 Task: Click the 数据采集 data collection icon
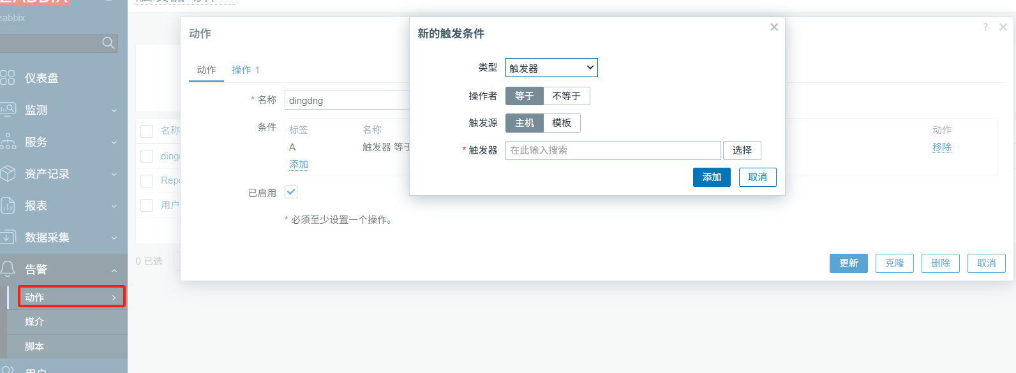(8, 237)
